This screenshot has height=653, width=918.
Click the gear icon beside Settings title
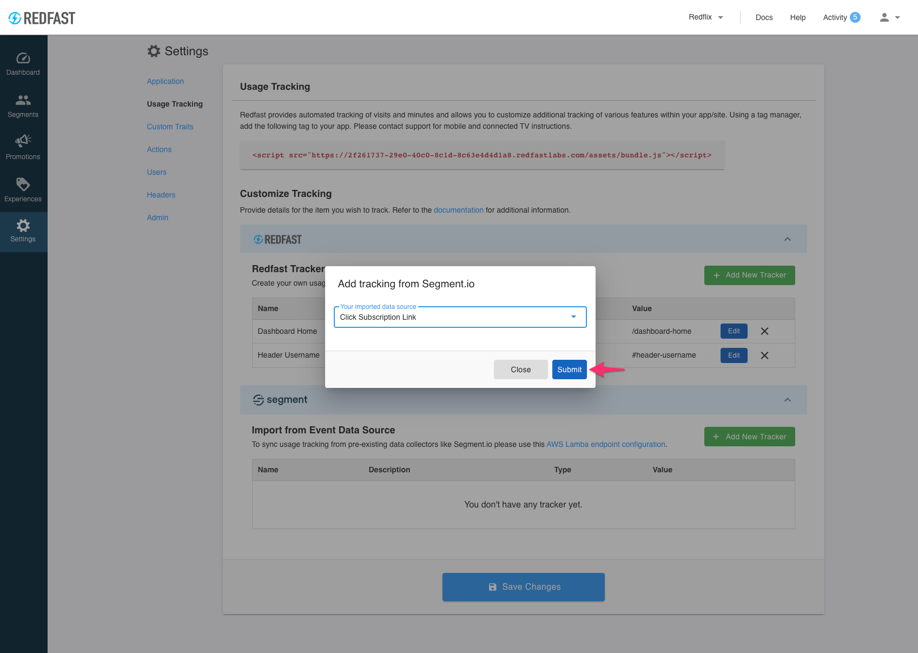coord(154,51)
